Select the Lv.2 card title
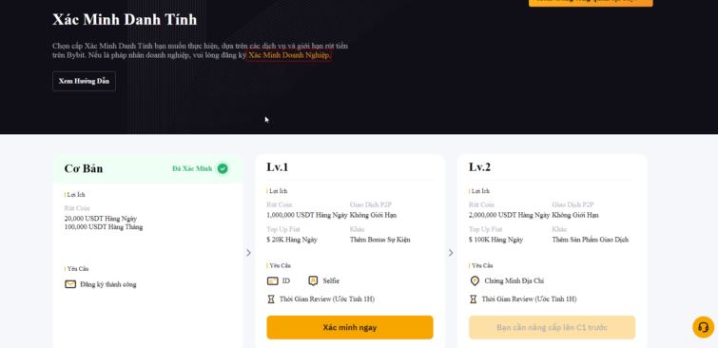Image resolution: width=718 pixels, height=348 pixels. click(x=479, y=167)
